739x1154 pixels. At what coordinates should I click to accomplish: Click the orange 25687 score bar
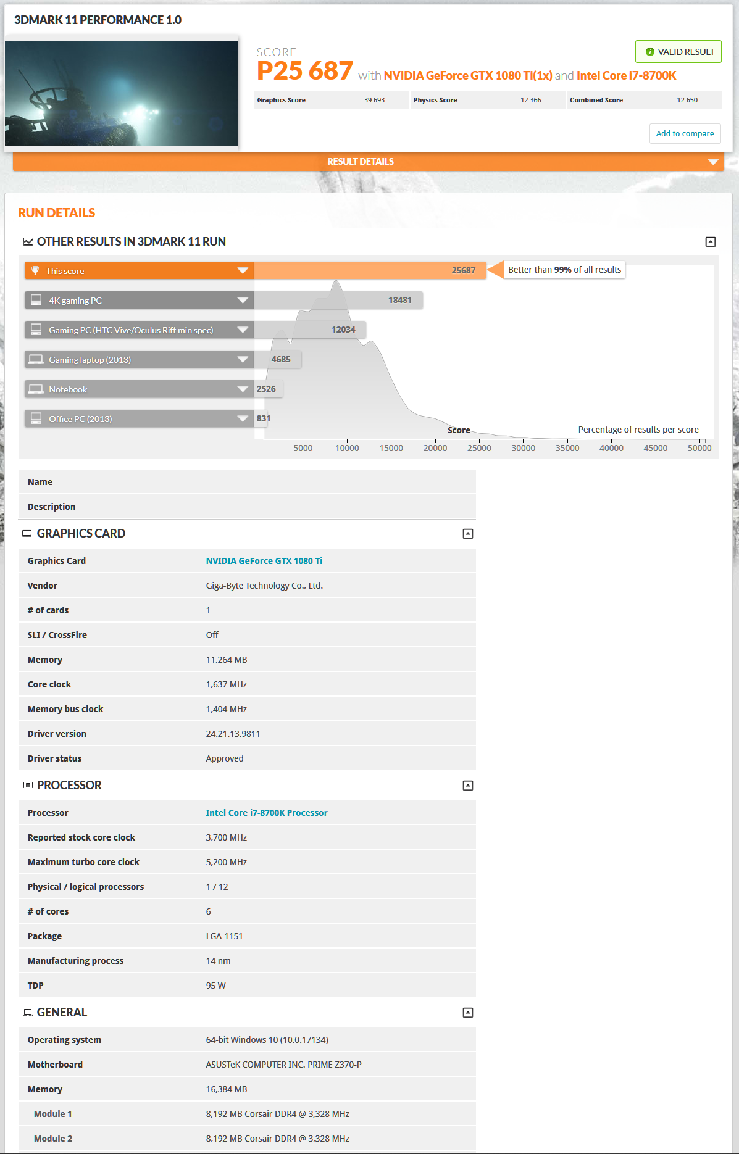(370, 270)
